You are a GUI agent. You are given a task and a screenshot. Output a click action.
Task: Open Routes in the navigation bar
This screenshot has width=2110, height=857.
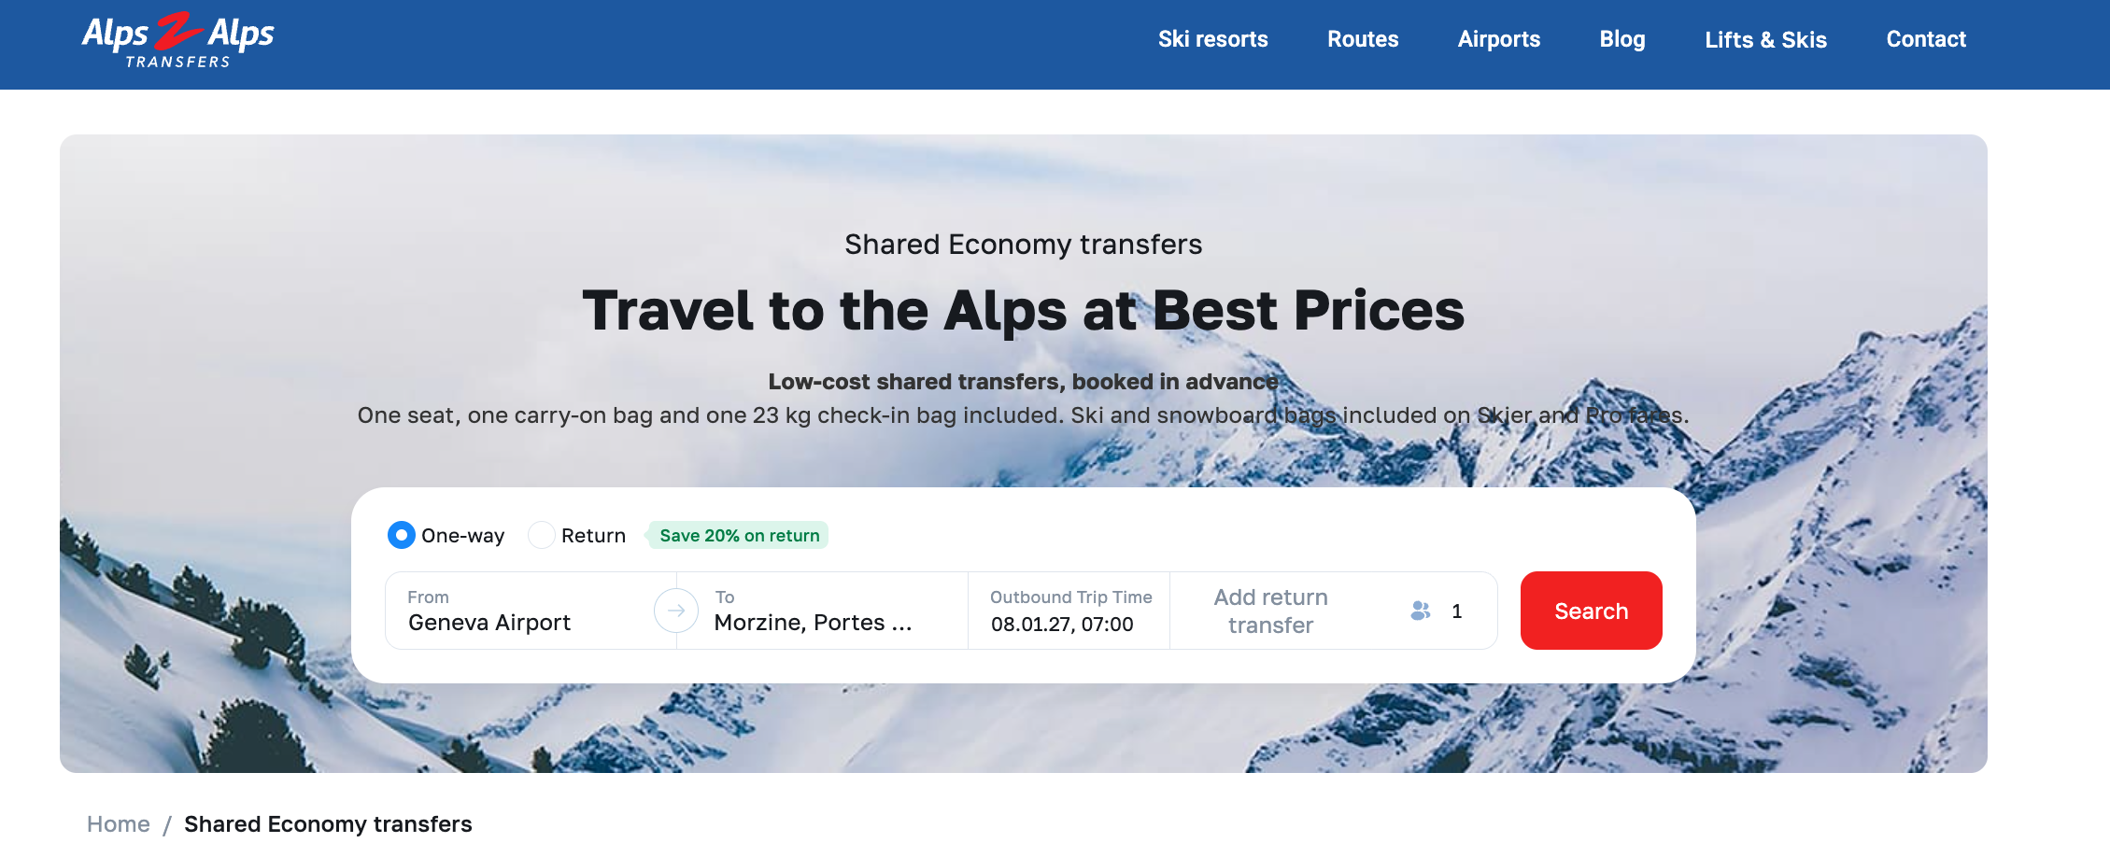coord(1363,39)
